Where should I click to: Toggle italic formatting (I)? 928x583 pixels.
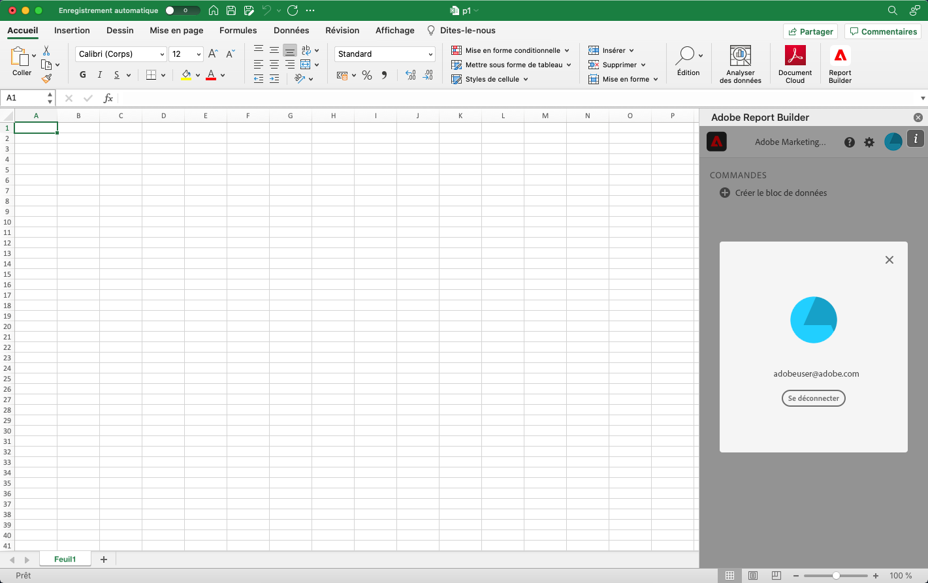pos(100,75)
